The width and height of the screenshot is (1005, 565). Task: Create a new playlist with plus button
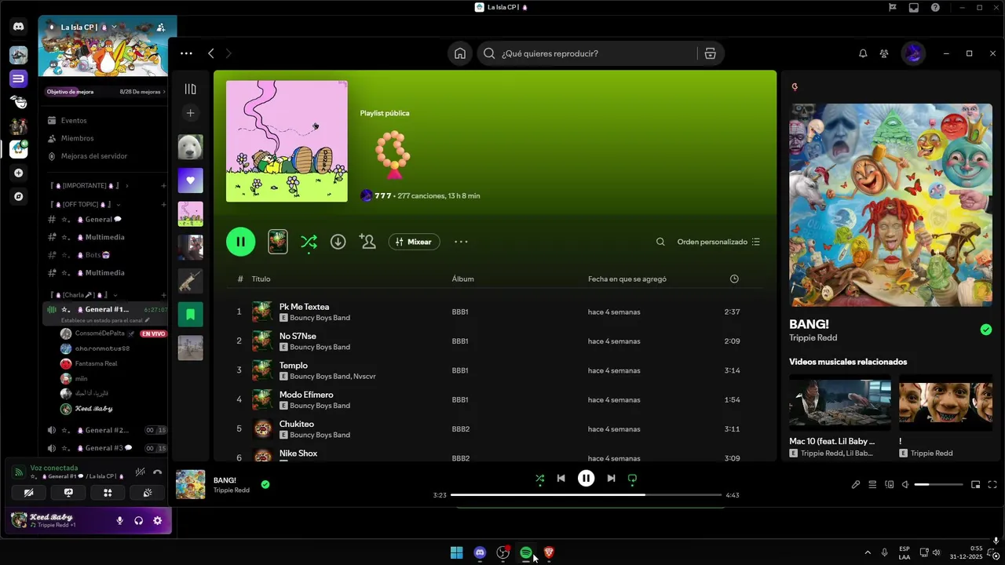pyautogui.click(x=190, y=113)
